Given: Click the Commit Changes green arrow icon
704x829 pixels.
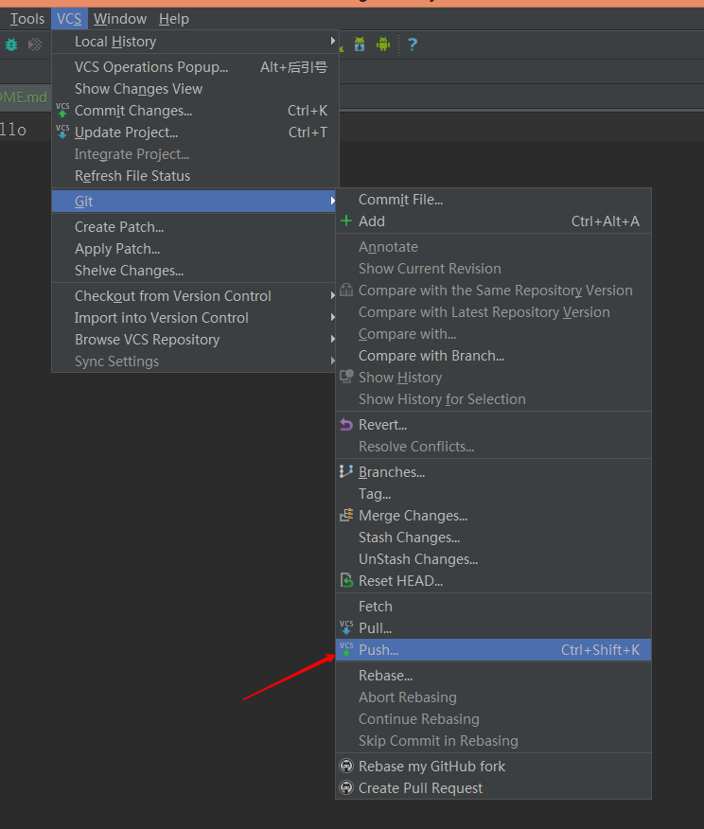Looking at the screenshot, I should pos(62,111).
